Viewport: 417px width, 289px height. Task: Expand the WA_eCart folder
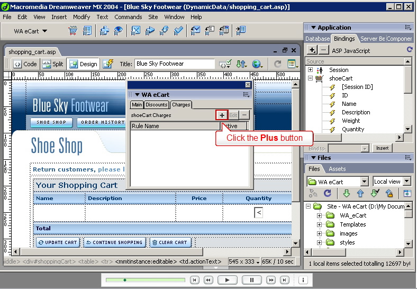[x=320, y=215]
